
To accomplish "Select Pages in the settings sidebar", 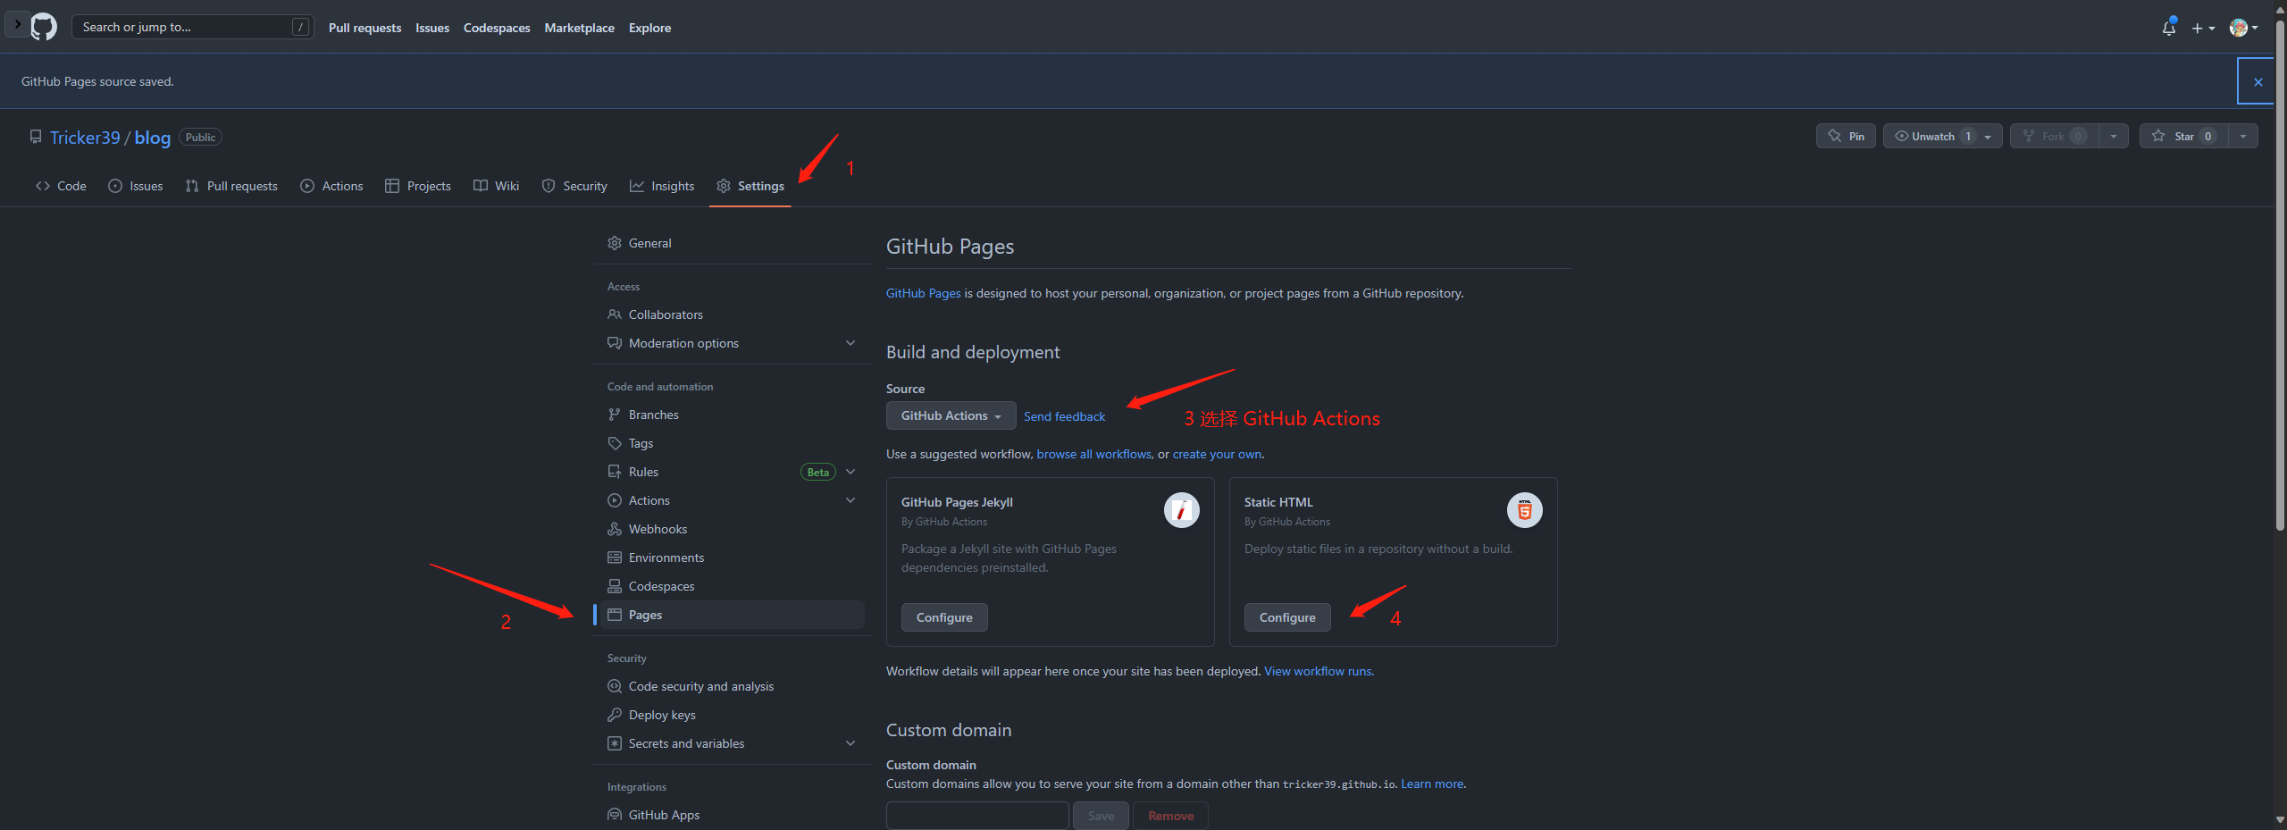I will click(x=733, y=615).
